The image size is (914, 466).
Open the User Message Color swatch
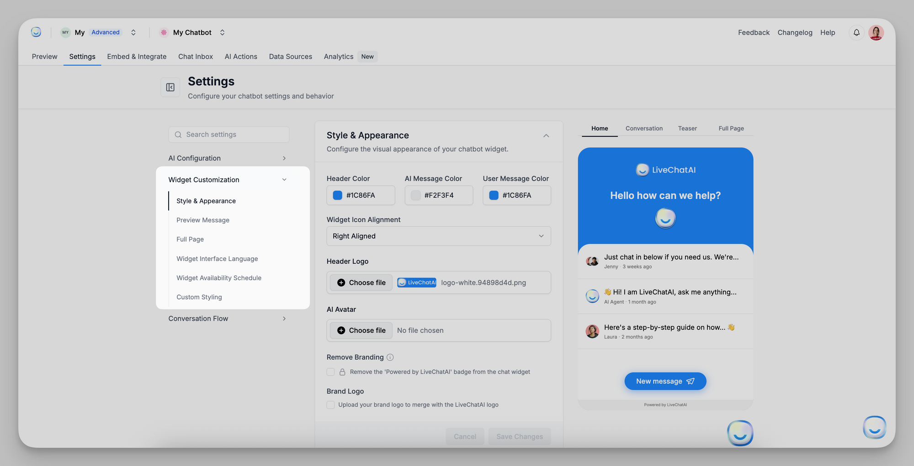[x=494, y=195]
